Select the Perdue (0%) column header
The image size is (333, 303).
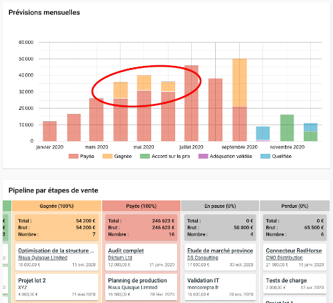[294, 206]
